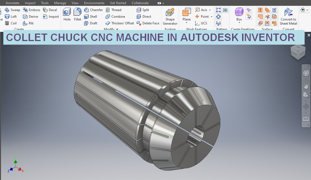Open the Environments tab
Image resolution: width=311 pixels, height=180 pixels.
pyautogui.click(x=94, y=3)
